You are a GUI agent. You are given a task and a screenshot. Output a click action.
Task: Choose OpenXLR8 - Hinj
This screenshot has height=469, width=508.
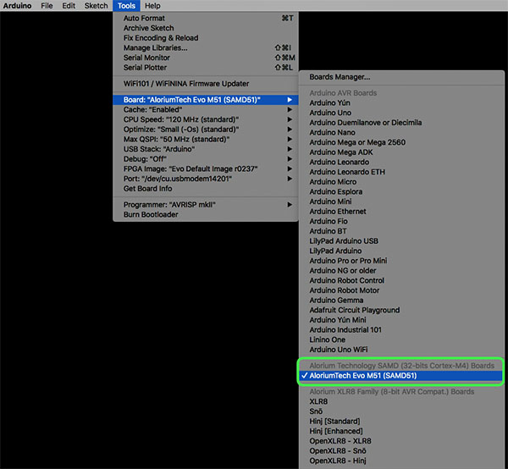tap(401, 461)
